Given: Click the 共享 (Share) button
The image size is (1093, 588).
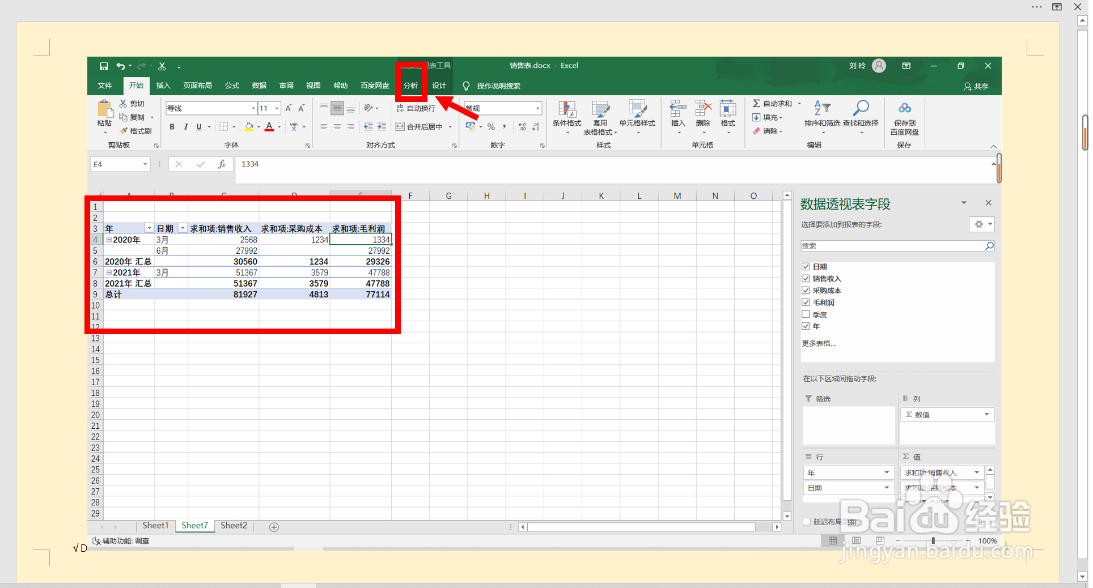Looking at the screenshot, I should click(x=976, y=86).
